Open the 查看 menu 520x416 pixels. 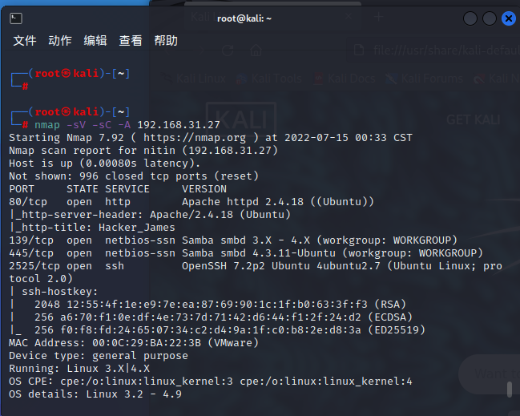131,41
